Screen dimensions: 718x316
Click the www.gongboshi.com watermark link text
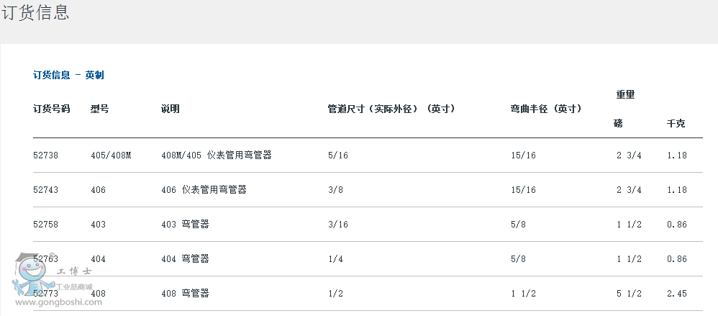click(59, 302)
